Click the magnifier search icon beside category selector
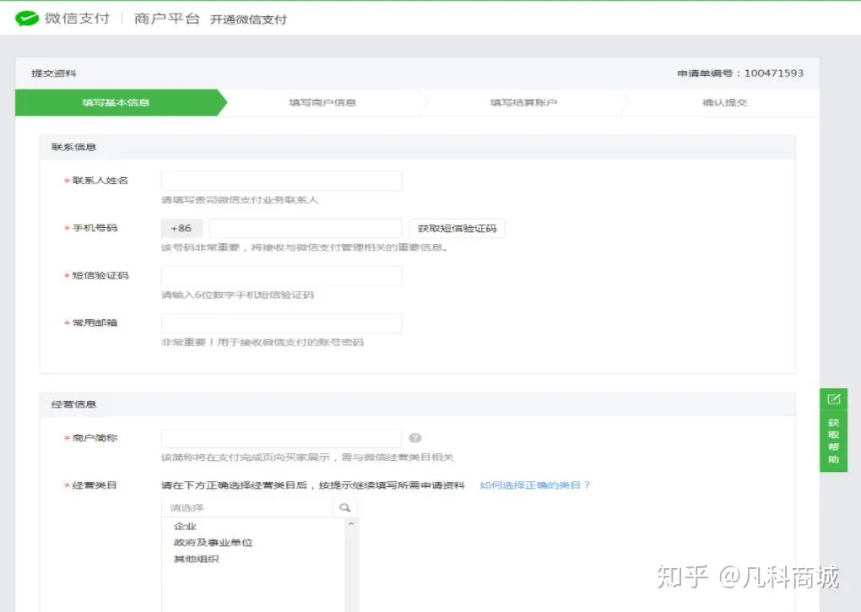This screenshot has width=861, height=612. click(x=344, y=506)
